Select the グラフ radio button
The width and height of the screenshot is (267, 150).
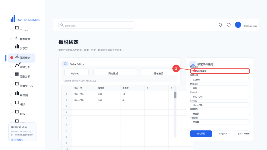coord(12,48)
